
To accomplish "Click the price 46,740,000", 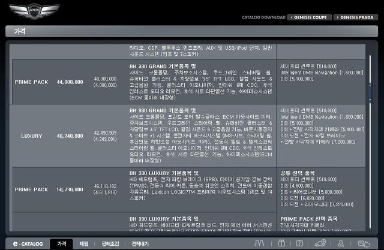I will click(x=70, y=136).
